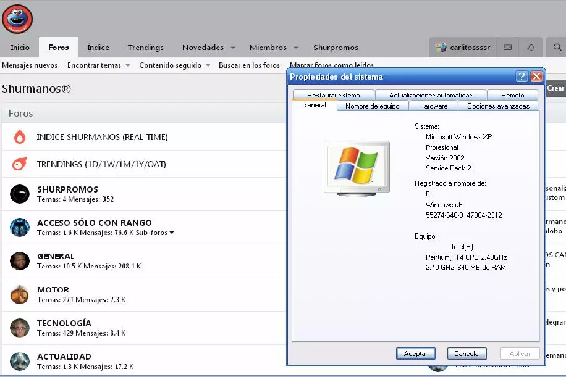
Task: Expand the Contenido seguido dropdown arrow
Action: (x=208, y=65)
